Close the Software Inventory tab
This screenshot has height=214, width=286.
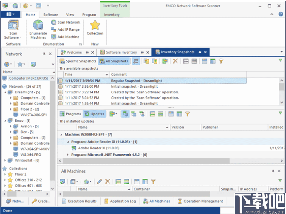click(148, 53)
